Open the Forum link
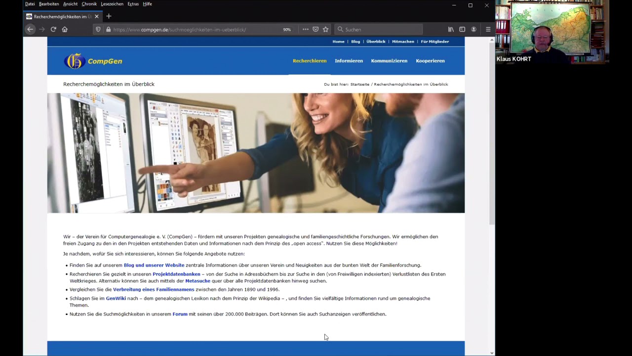The height and width of the screenshot is (356, 632). click(180, 314)
